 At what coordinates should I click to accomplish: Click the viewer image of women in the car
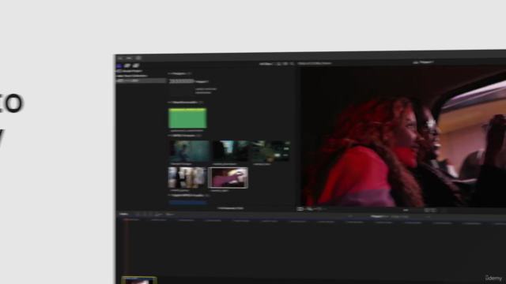[403, 136]
